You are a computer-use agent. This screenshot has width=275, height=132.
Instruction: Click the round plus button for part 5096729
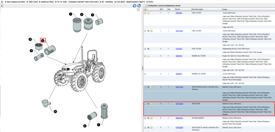(x=145, y=56)
